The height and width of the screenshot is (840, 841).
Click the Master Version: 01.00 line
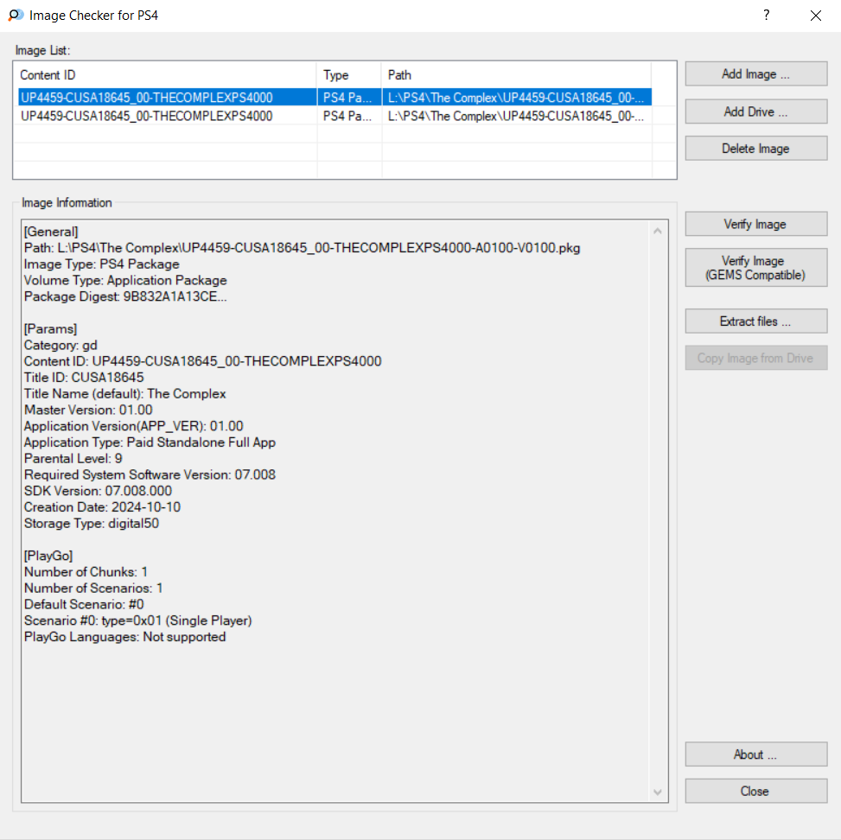point(88,410)
